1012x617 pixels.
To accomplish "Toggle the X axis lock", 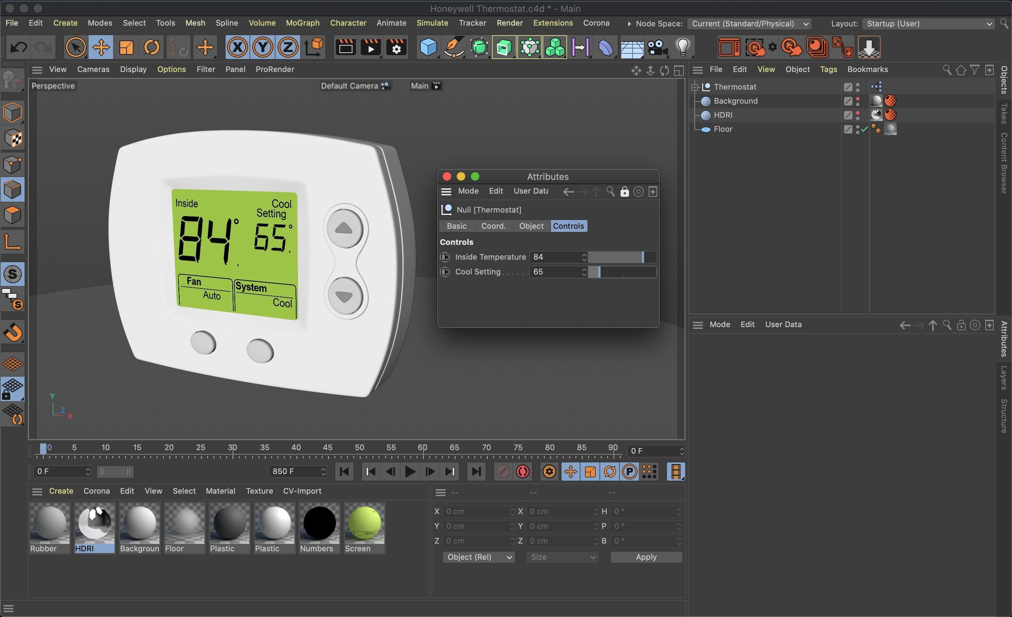I will tap(238, 47).
